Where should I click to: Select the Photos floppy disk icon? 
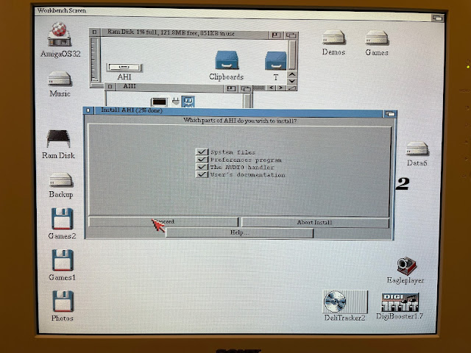(63, 301)
